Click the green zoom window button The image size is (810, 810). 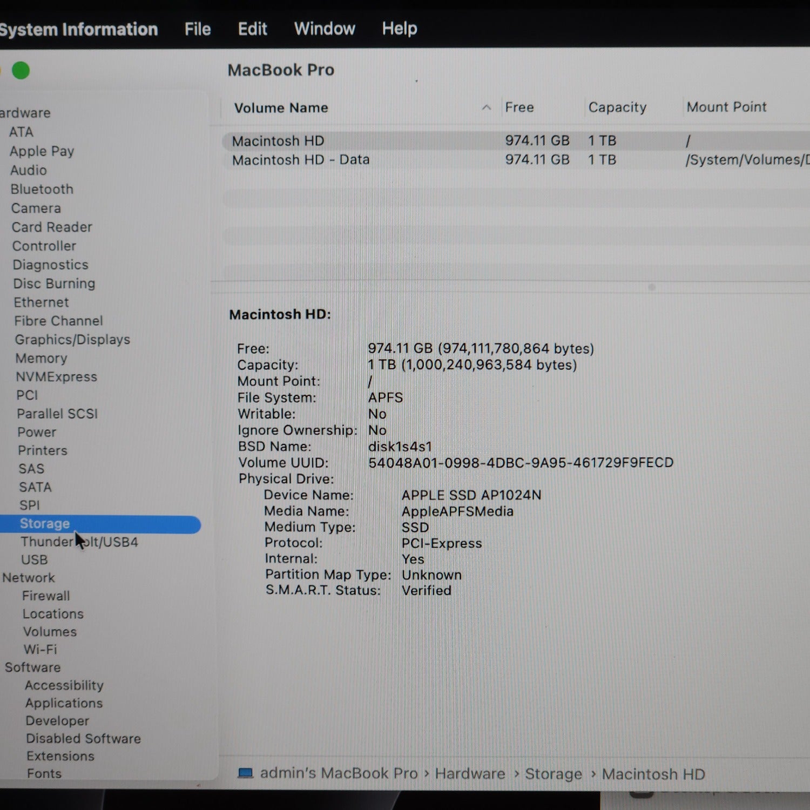point(21,70)
